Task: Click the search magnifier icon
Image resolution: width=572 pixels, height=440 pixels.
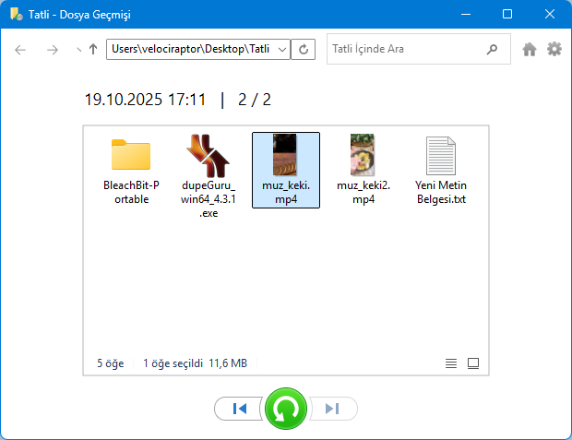Action: [493, 50]
